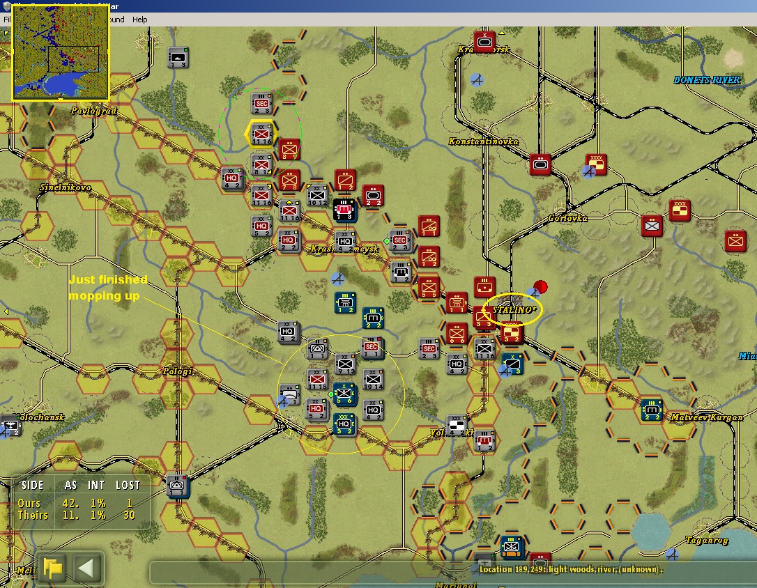
Task: Select the top SEC 2-3 unit above the highlighted division
Action: point(261,104)
